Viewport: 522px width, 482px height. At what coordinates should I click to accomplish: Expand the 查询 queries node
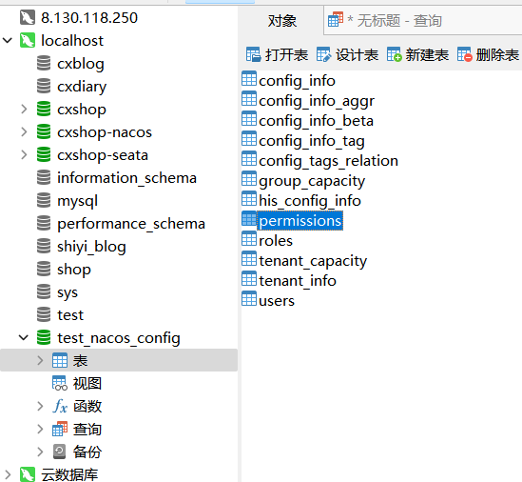(40, 429)
